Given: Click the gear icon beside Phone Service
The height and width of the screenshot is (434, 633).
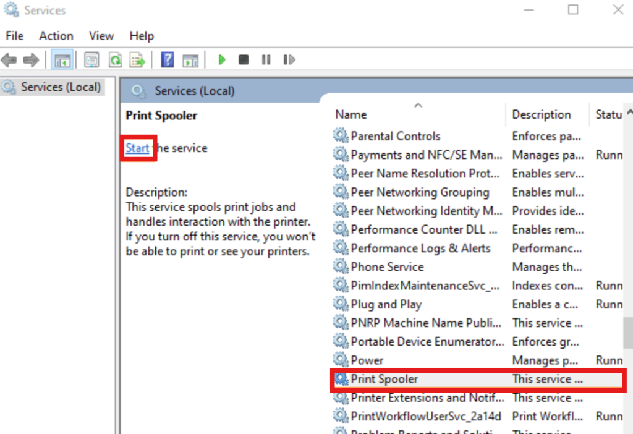Looking at the screenshot, I should pyautogui.click(x=341, y=266).
